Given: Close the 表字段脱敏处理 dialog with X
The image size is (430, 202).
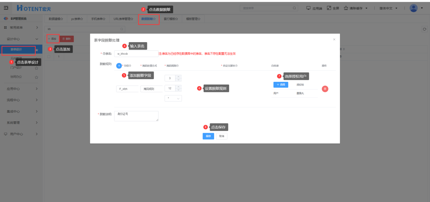Looking at the screenshot, I should (x=334, y=39).
